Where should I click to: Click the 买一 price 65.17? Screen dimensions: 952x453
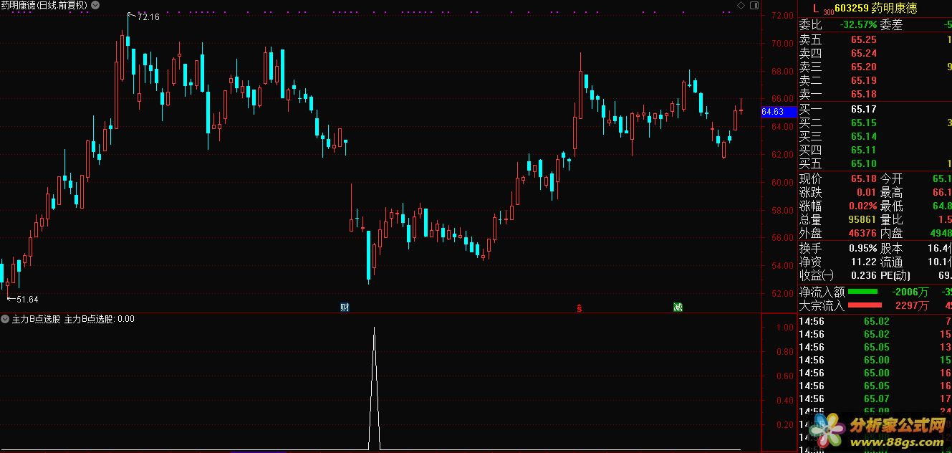coord(863,109)
